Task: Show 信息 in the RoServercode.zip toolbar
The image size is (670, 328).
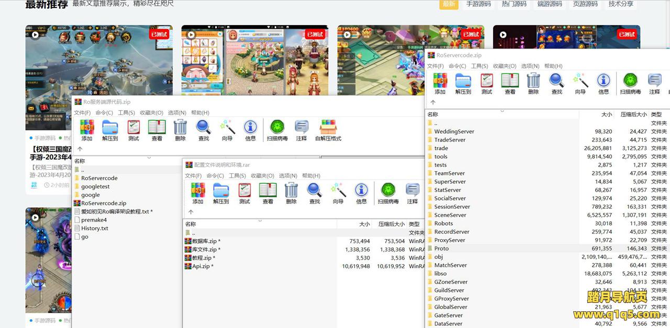Action: [604, 83]
